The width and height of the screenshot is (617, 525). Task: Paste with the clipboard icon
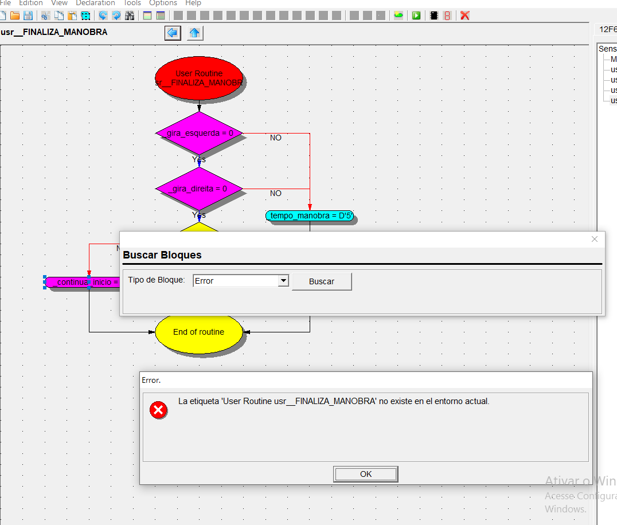72,15
